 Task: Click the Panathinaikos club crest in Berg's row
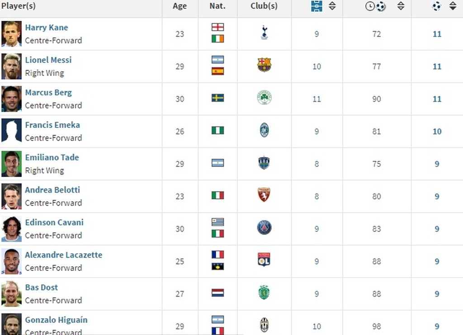coord(265,98)
